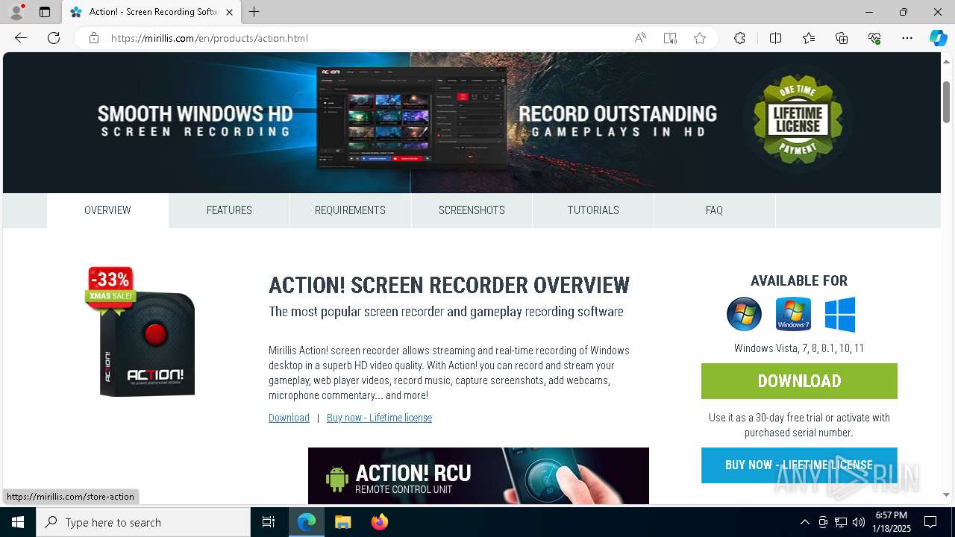955x537 pixels.
Task: Open the Screenshots tab
Action: [x=472, y=210]
